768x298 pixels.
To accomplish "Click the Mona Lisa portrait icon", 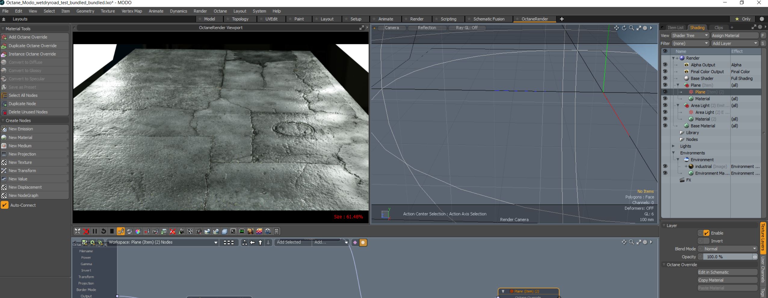I will pos(250,231).
